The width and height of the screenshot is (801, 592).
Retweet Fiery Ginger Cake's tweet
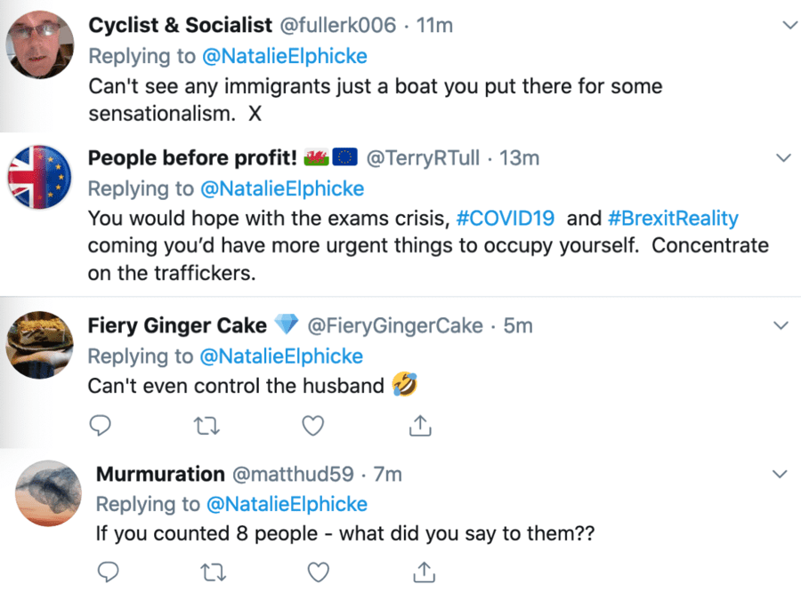(207, 427)
